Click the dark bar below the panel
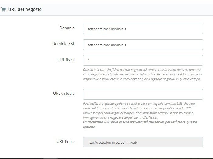This screenshot has width=213, height=159. pyautogui.click(x=106, y=158)
